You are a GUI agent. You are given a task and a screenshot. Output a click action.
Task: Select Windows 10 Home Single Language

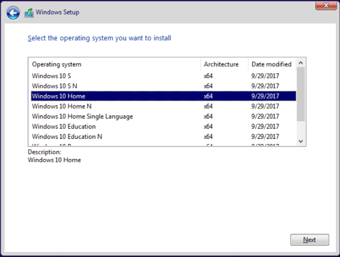coord(83,117)
